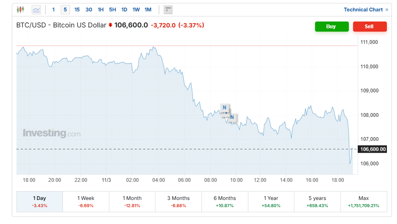
Task: Click the news layout icon in toolbar
Action: coord(168,9)
